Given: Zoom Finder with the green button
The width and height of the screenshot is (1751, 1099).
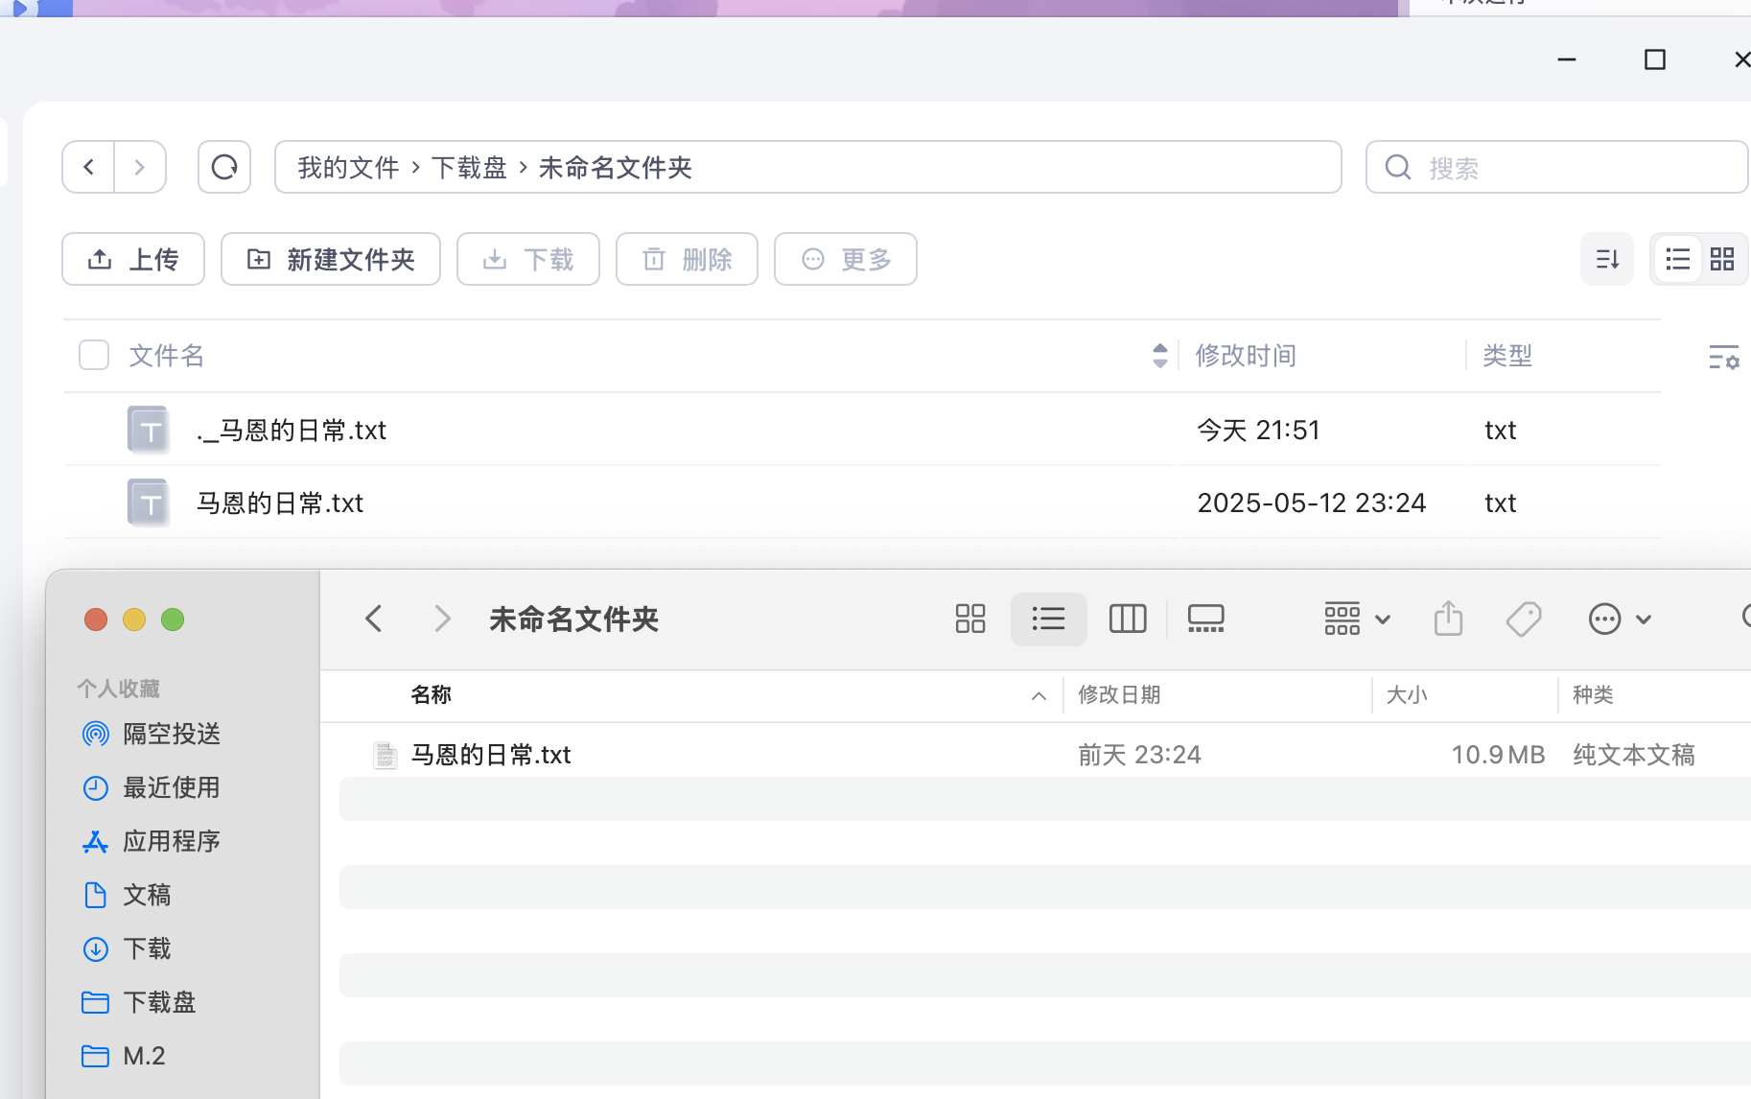Looking at the screenshot, I should 173,620.
